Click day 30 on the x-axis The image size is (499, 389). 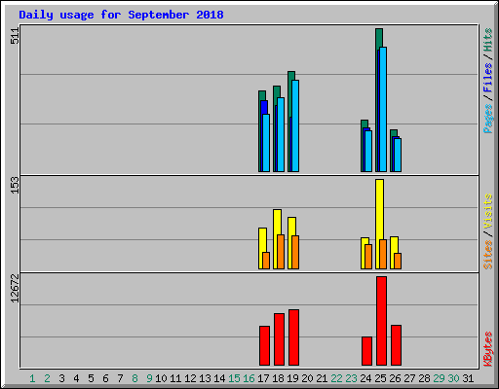(x=453, y=378)
